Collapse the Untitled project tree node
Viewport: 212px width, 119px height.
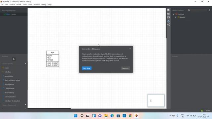click(174, 14)
